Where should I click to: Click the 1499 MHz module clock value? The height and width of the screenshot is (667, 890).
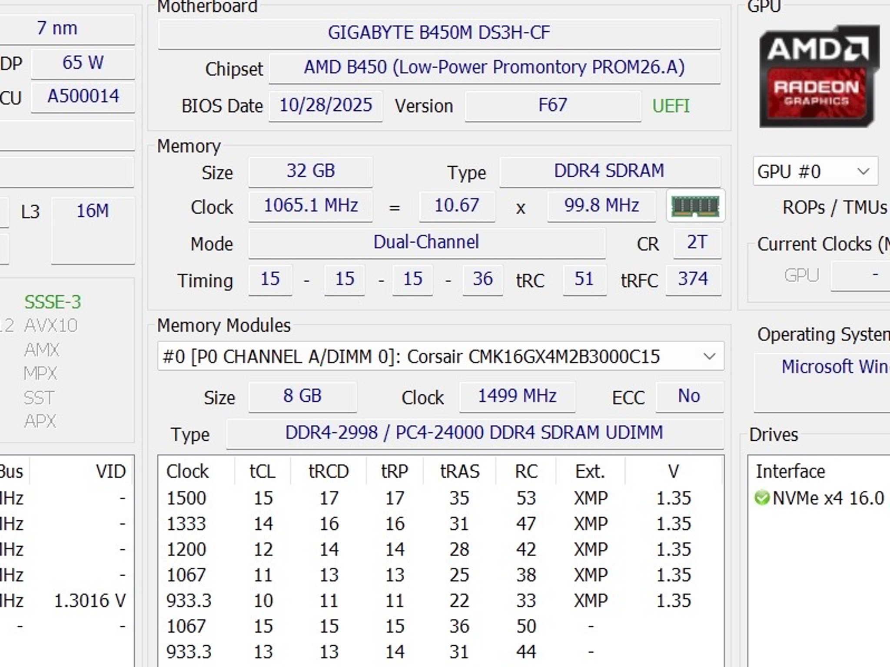tap(517, 396)
